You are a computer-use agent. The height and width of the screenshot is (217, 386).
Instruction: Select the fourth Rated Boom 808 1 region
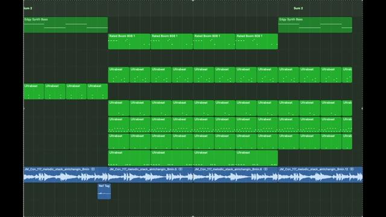pyautogui.click(x=257, y=42)
